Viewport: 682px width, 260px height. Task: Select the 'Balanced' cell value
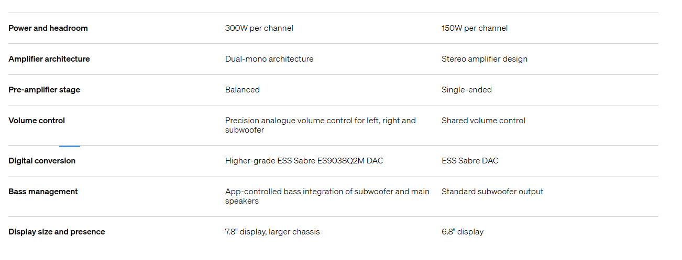point(243,90)
